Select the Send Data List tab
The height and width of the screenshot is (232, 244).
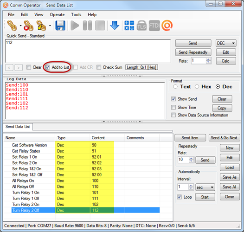pos(18,127)
